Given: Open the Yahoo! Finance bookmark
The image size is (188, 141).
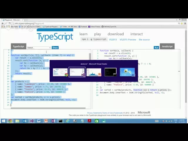Looking at the screenshot, I should tap(94, 27).
